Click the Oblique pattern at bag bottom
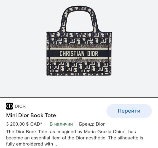Image resolution: width=158 pixels, height=148 pixels. click(x=79, y=69)
